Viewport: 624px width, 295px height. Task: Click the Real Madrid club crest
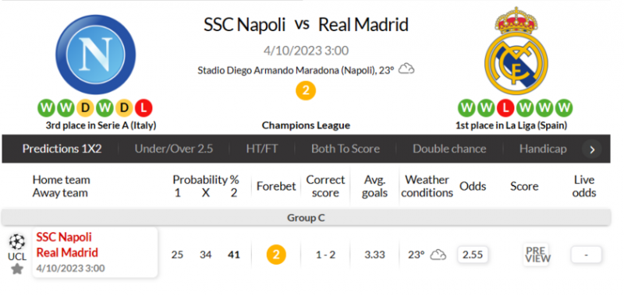click(516, 51)
